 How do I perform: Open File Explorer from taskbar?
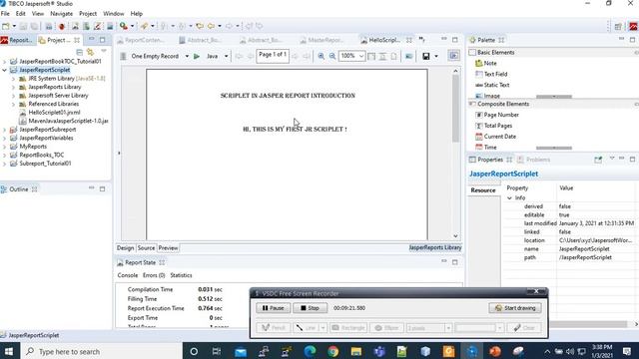[x=356, y=351]
